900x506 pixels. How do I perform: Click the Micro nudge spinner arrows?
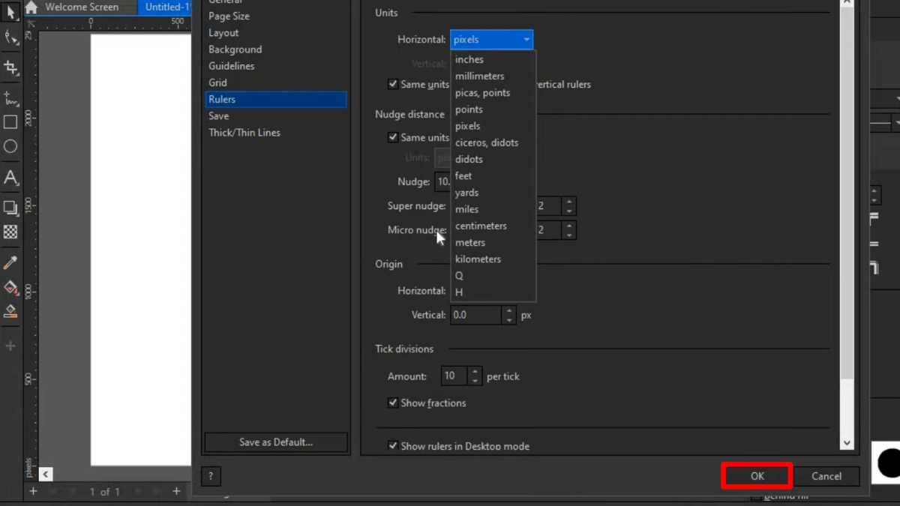coord(569,229)
